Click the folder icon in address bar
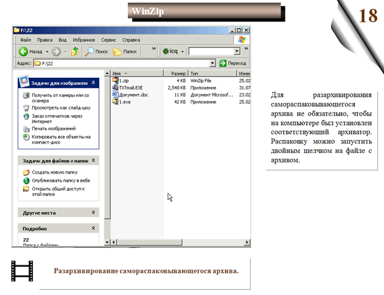Screen dimensions: 384x295 [37, 63]
